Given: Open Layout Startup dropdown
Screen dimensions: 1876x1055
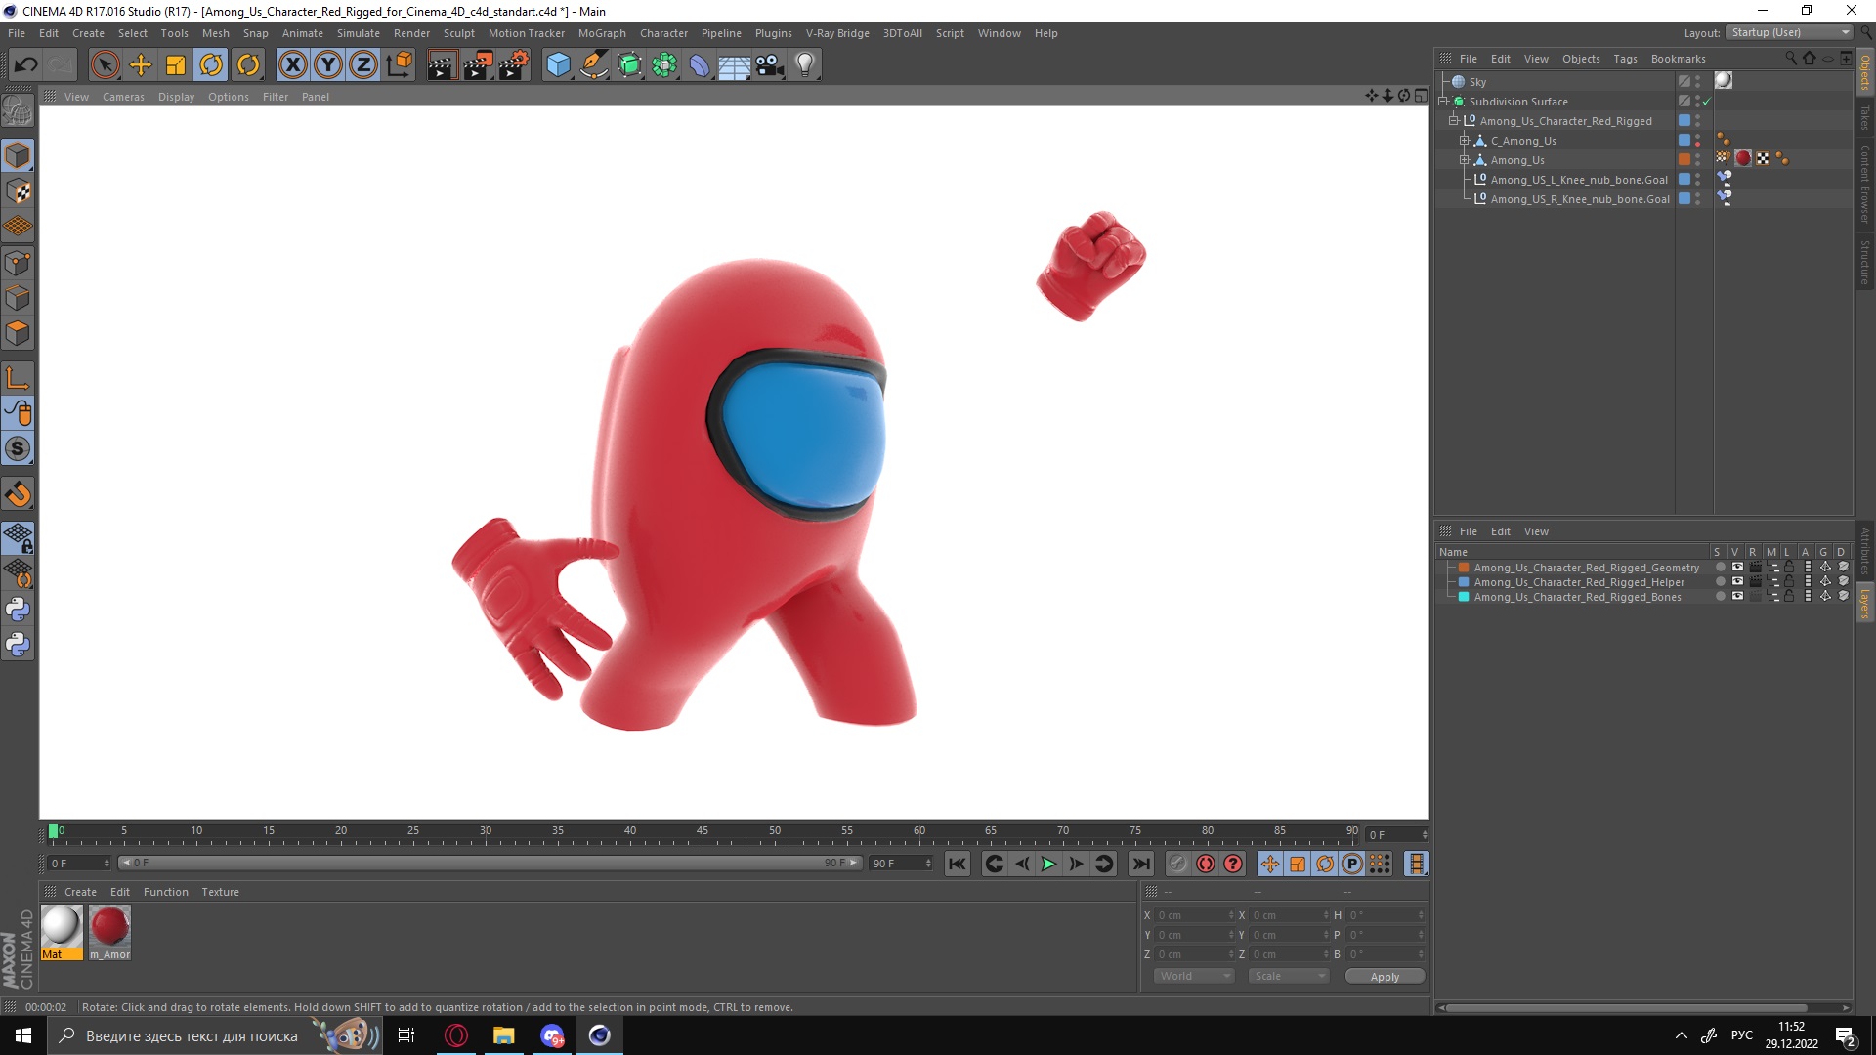Looking at the screenshot, I should [1789, 33].
